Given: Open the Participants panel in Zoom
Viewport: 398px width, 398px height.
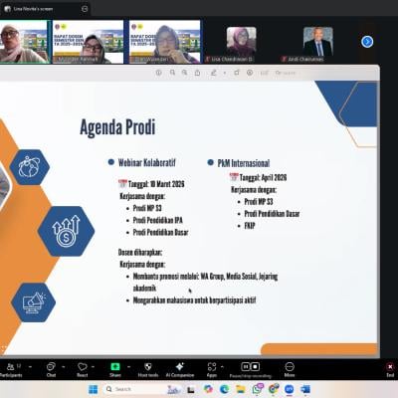Looking at the screenshot, I should coord(11,369).
